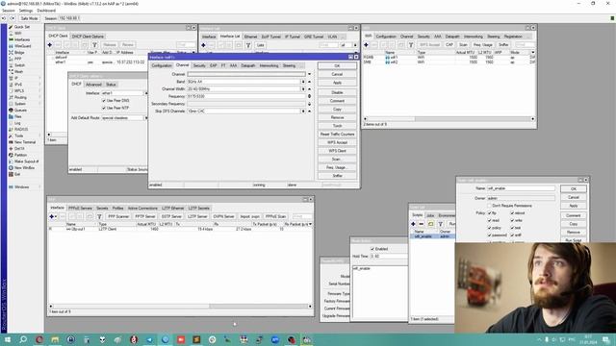Click Safe Mode button

click(x=29, y=18)
